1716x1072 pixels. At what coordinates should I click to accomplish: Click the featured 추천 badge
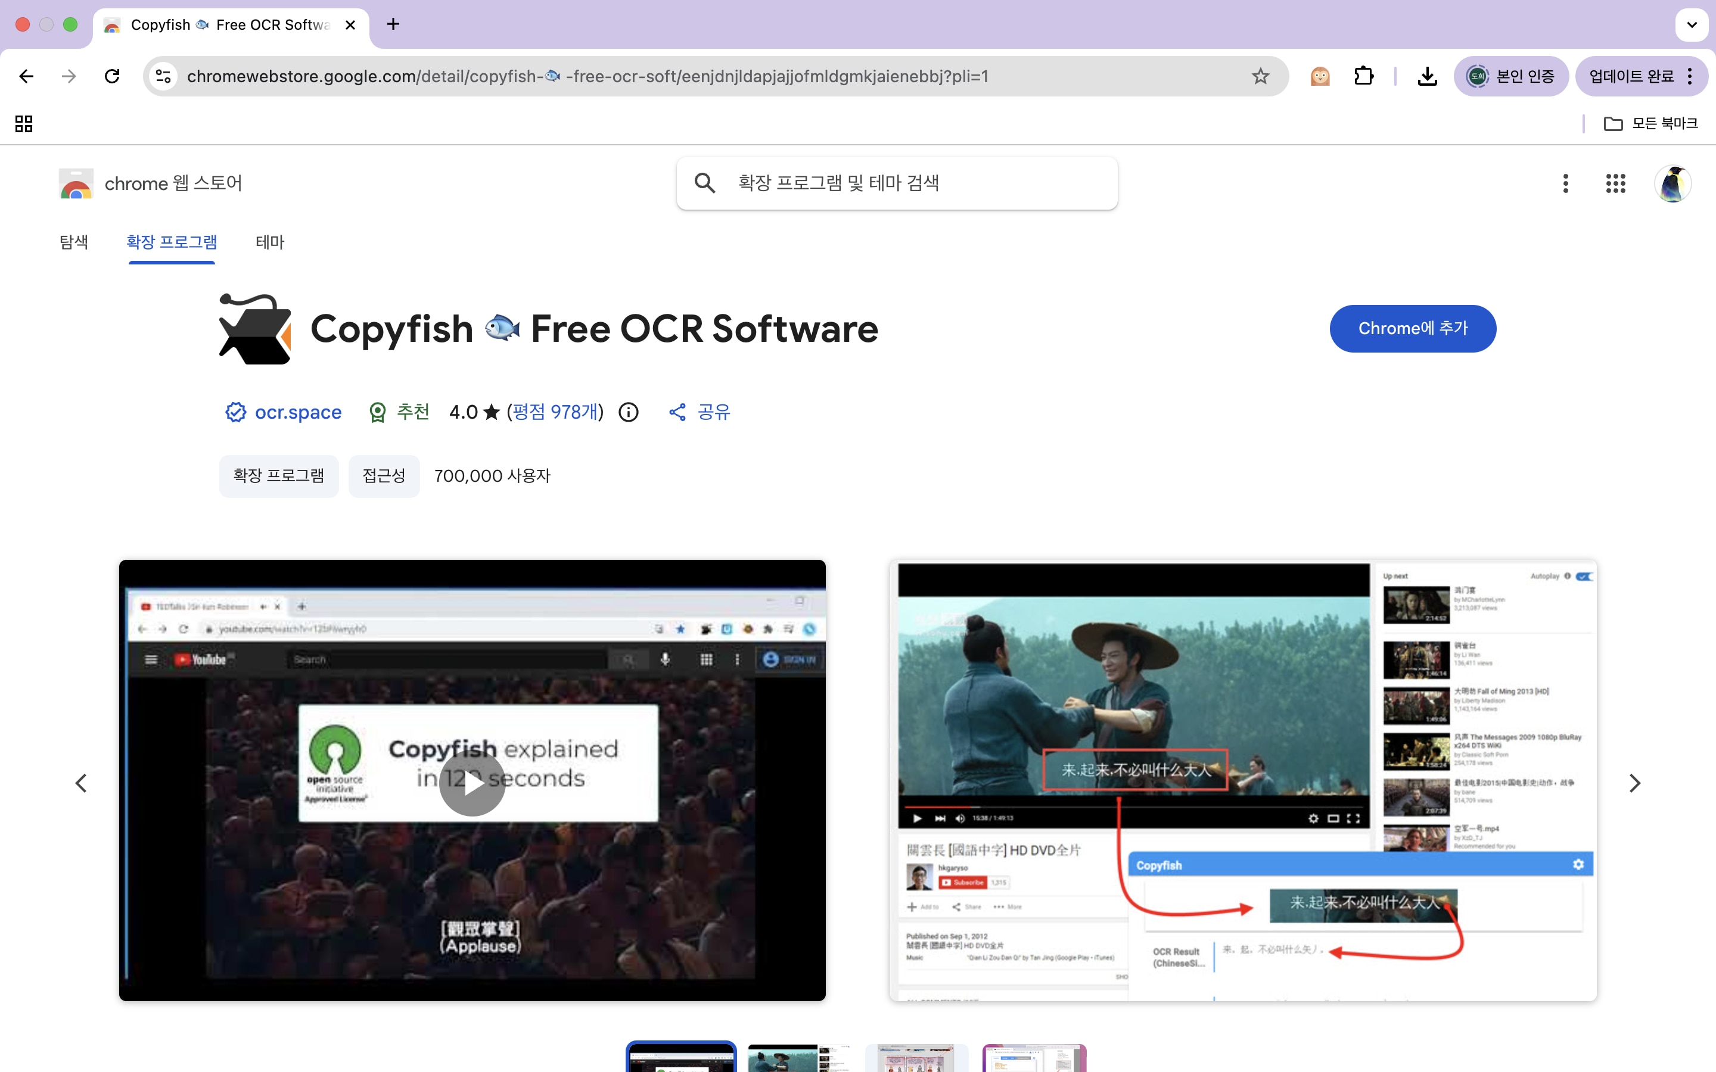[399, 412]
